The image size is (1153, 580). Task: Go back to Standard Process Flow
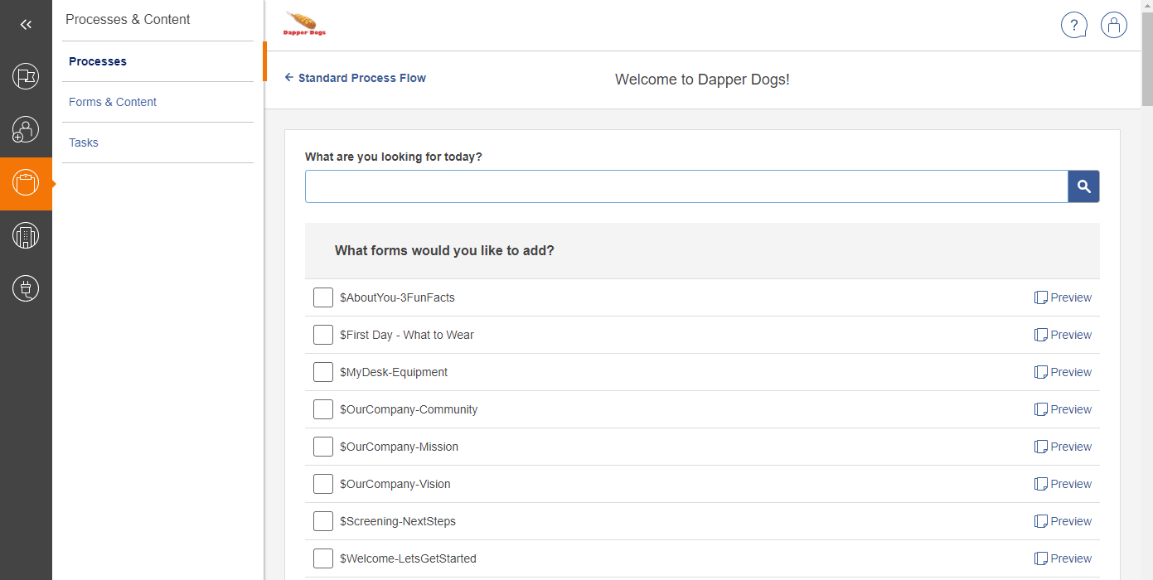[x=356, y=78]
